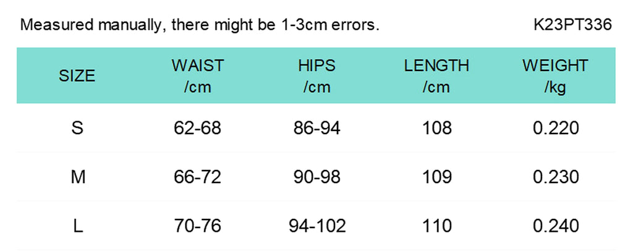Select the length value 110

(437, 226)
